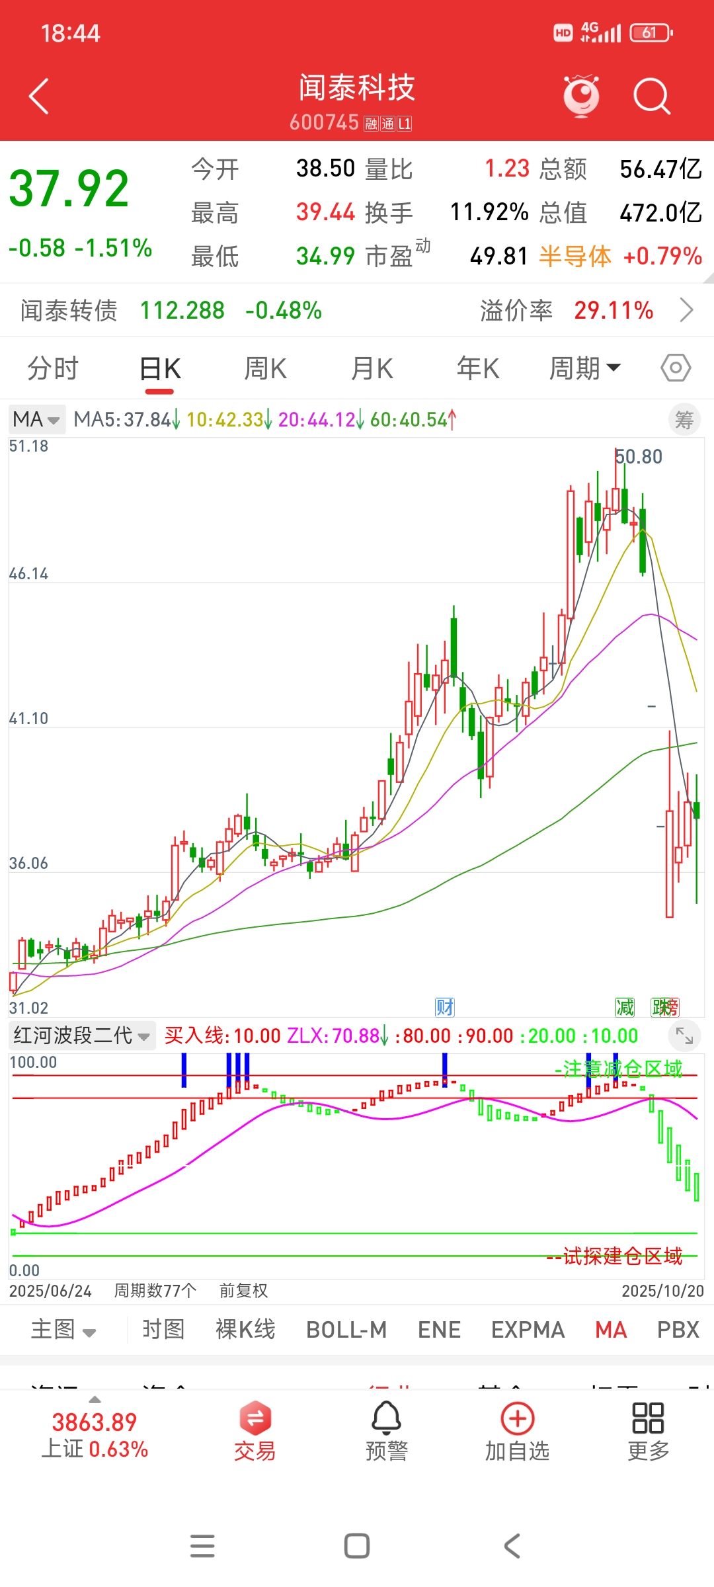Tap stock code 600745

324,122
